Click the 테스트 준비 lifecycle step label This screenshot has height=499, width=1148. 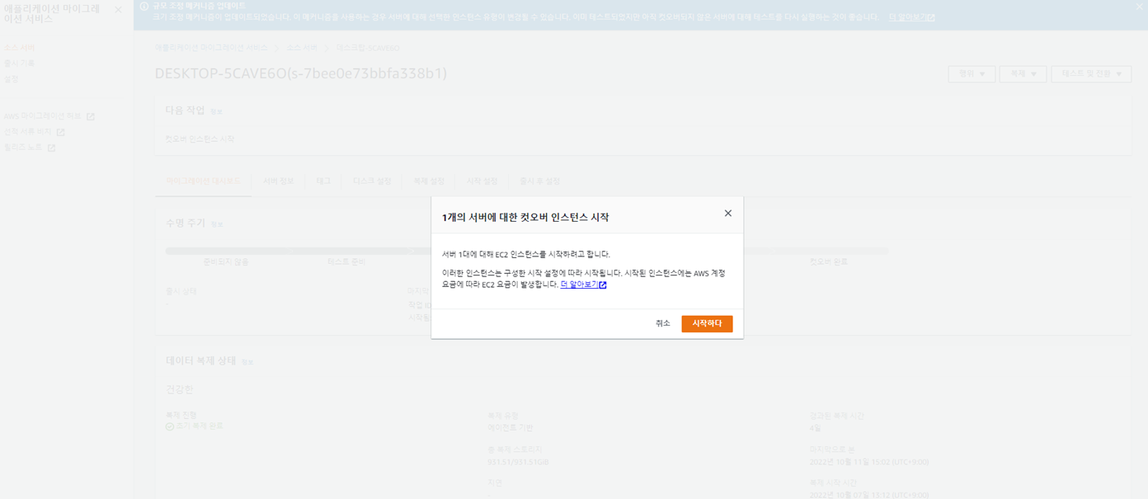point(346,261)
